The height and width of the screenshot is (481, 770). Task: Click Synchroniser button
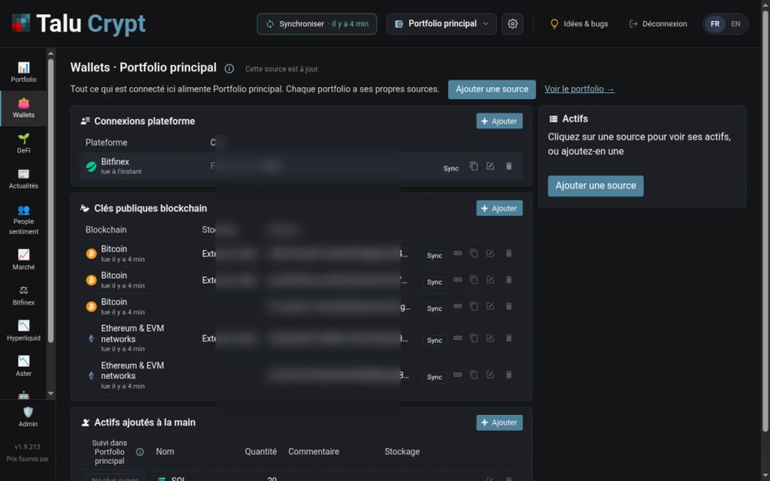point(317,24)
